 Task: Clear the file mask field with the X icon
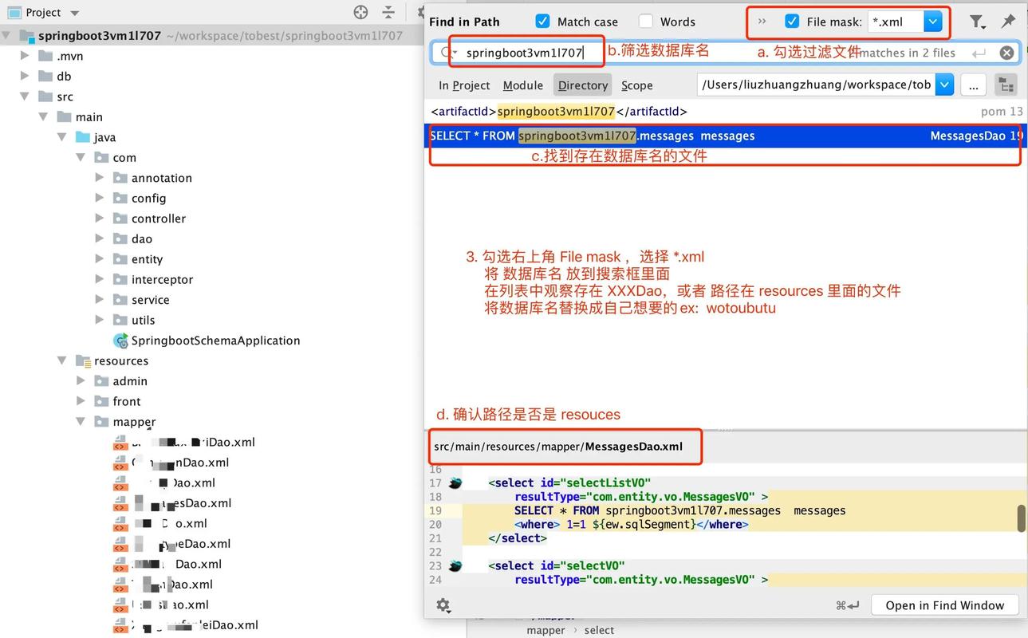(1006, 52)
